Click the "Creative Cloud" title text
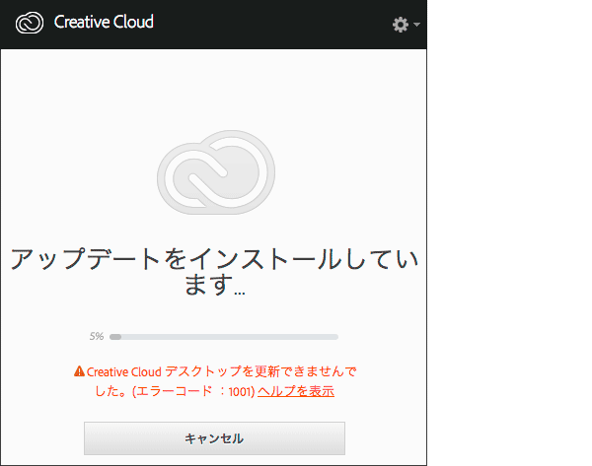592x466 pixels. [x=104, y=22]
